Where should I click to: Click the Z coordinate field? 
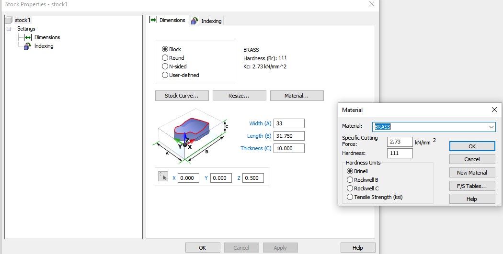[x=253, y=178]
